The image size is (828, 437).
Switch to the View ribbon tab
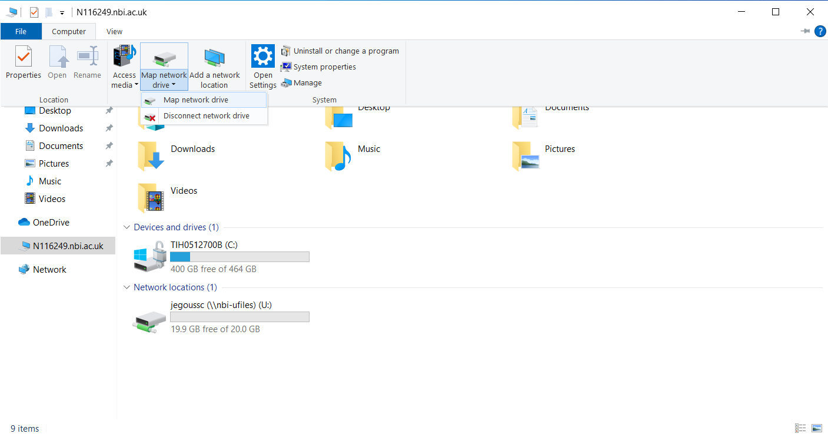(114, 32)
